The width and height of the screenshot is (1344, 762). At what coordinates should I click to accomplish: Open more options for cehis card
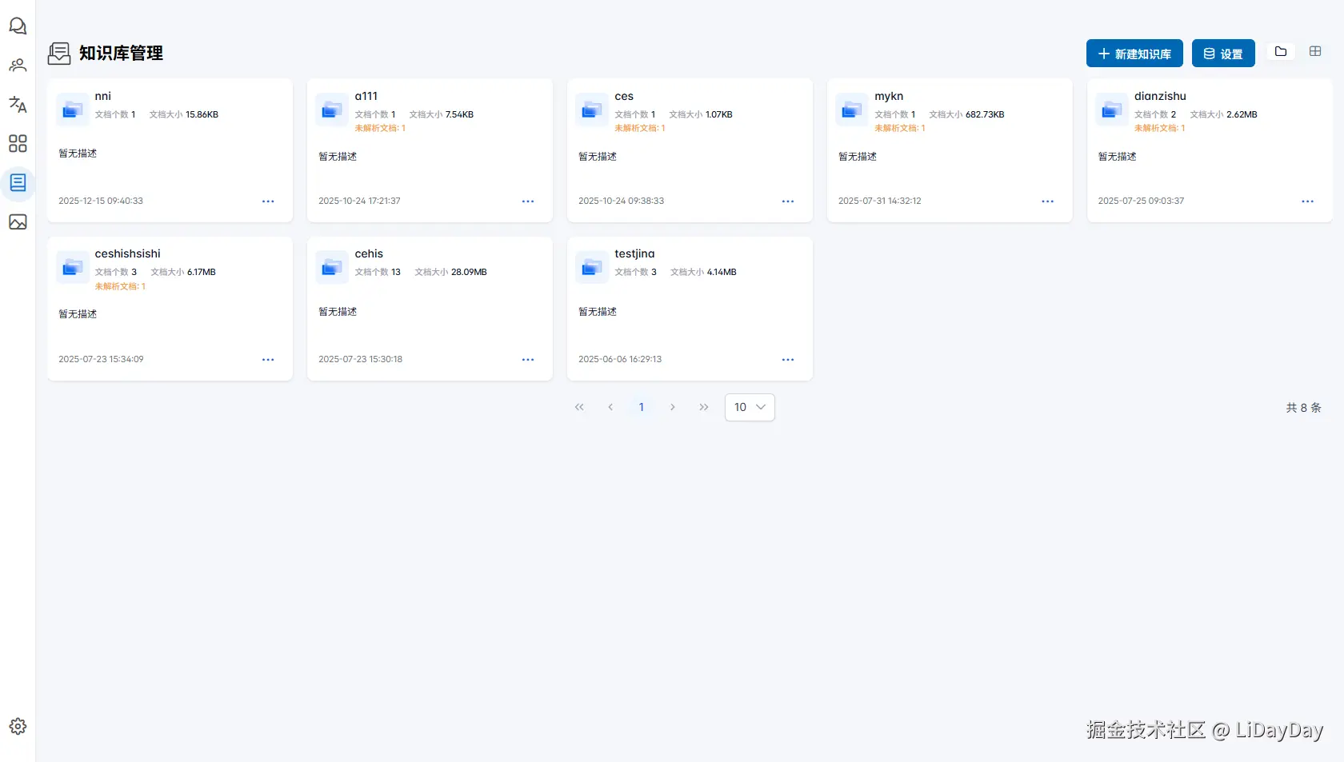click(x=528, y=360)
